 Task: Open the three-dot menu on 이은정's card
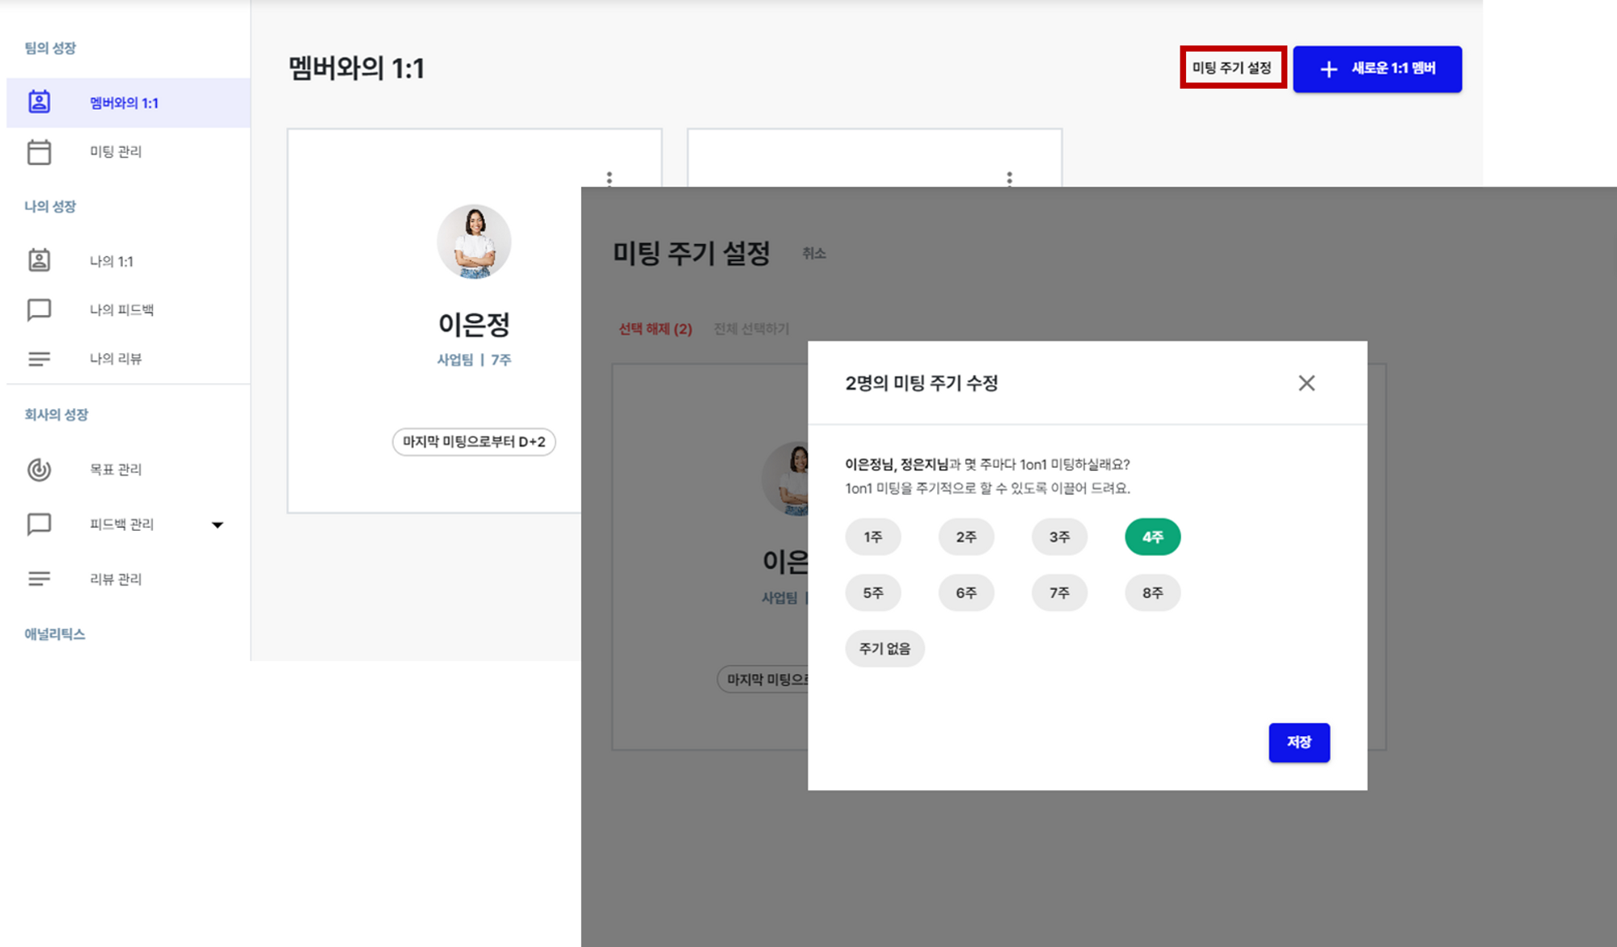[x=610, y=176]
